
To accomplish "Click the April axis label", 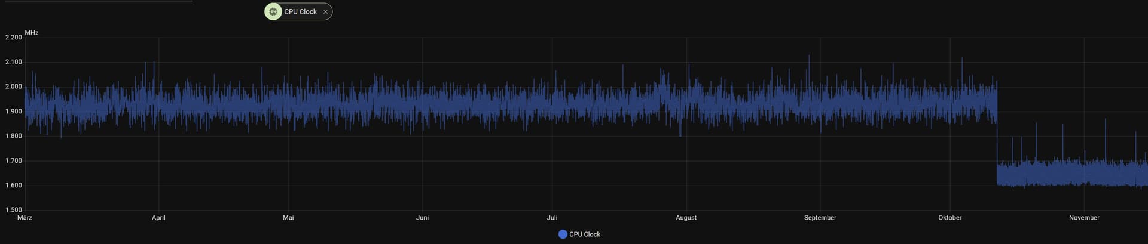I will pyautogui.click(x=158, y=218).
